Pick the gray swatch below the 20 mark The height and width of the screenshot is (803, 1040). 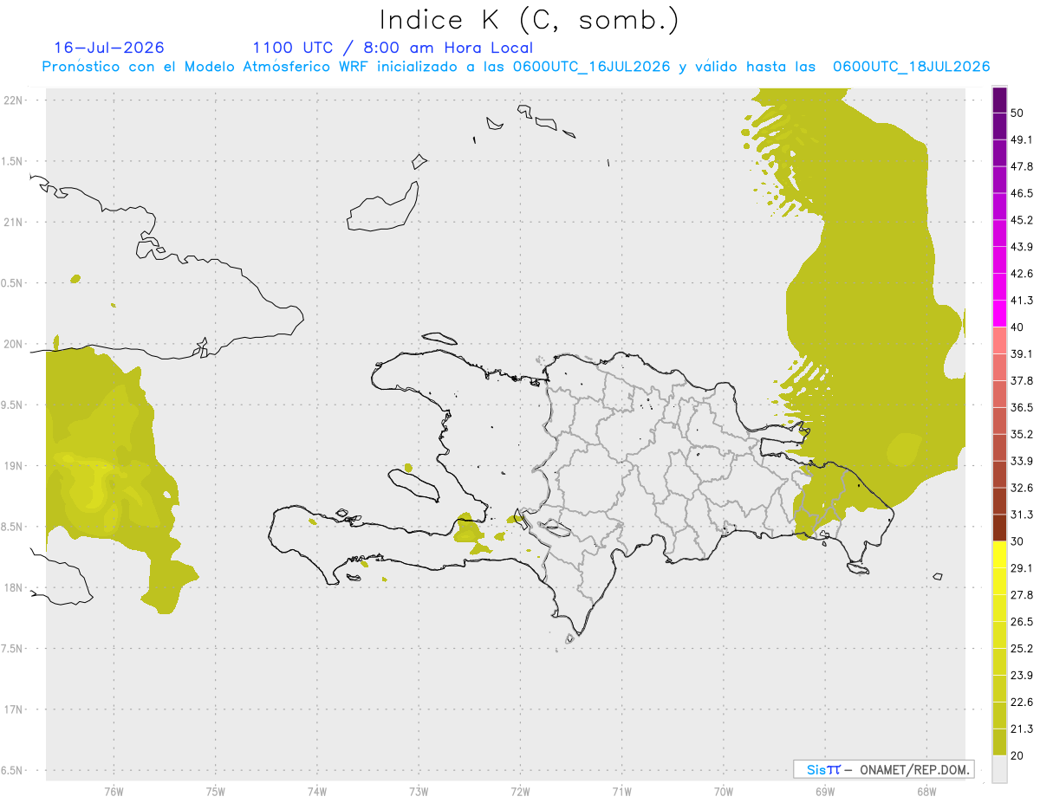999,769
